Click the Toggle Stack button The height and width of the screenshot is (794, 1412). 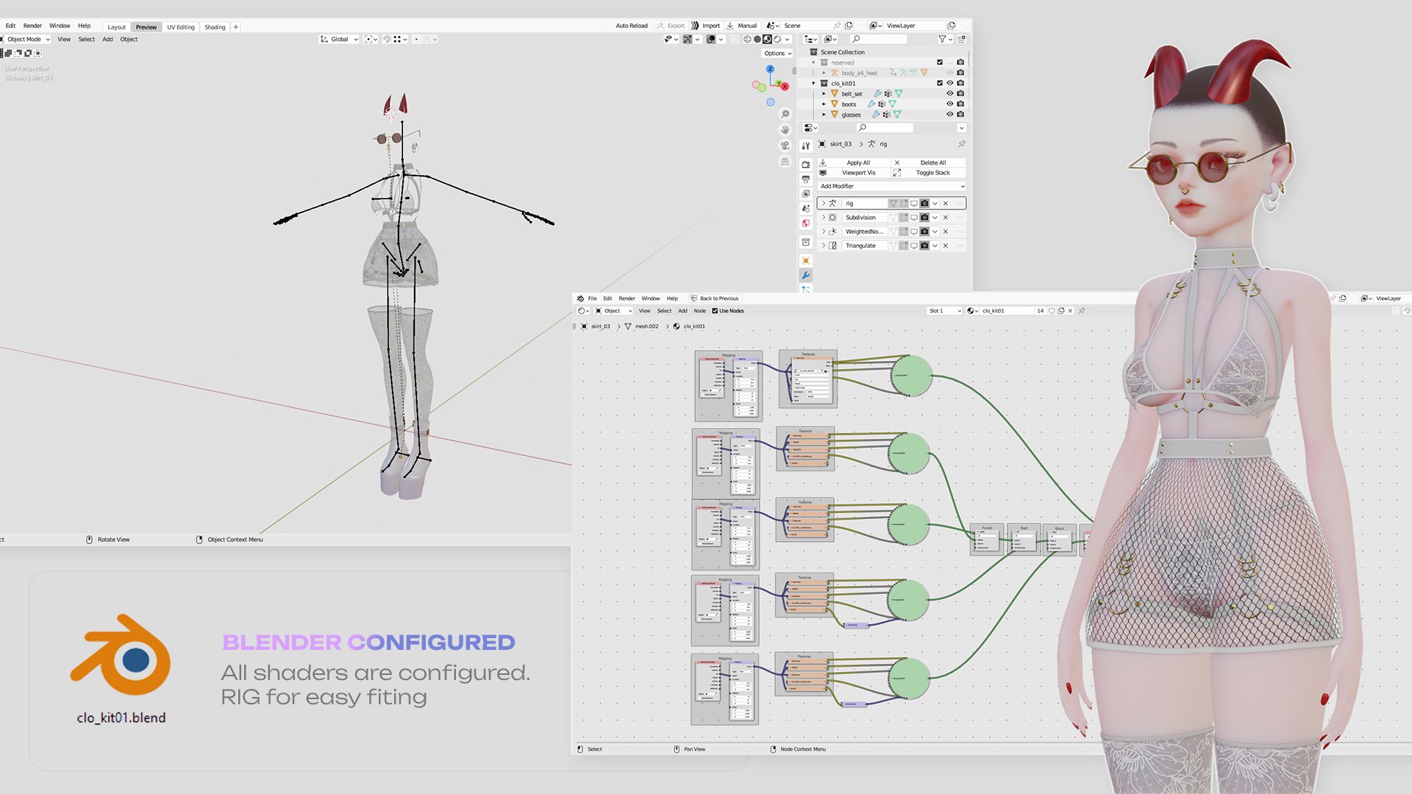[x=929, y=173]
